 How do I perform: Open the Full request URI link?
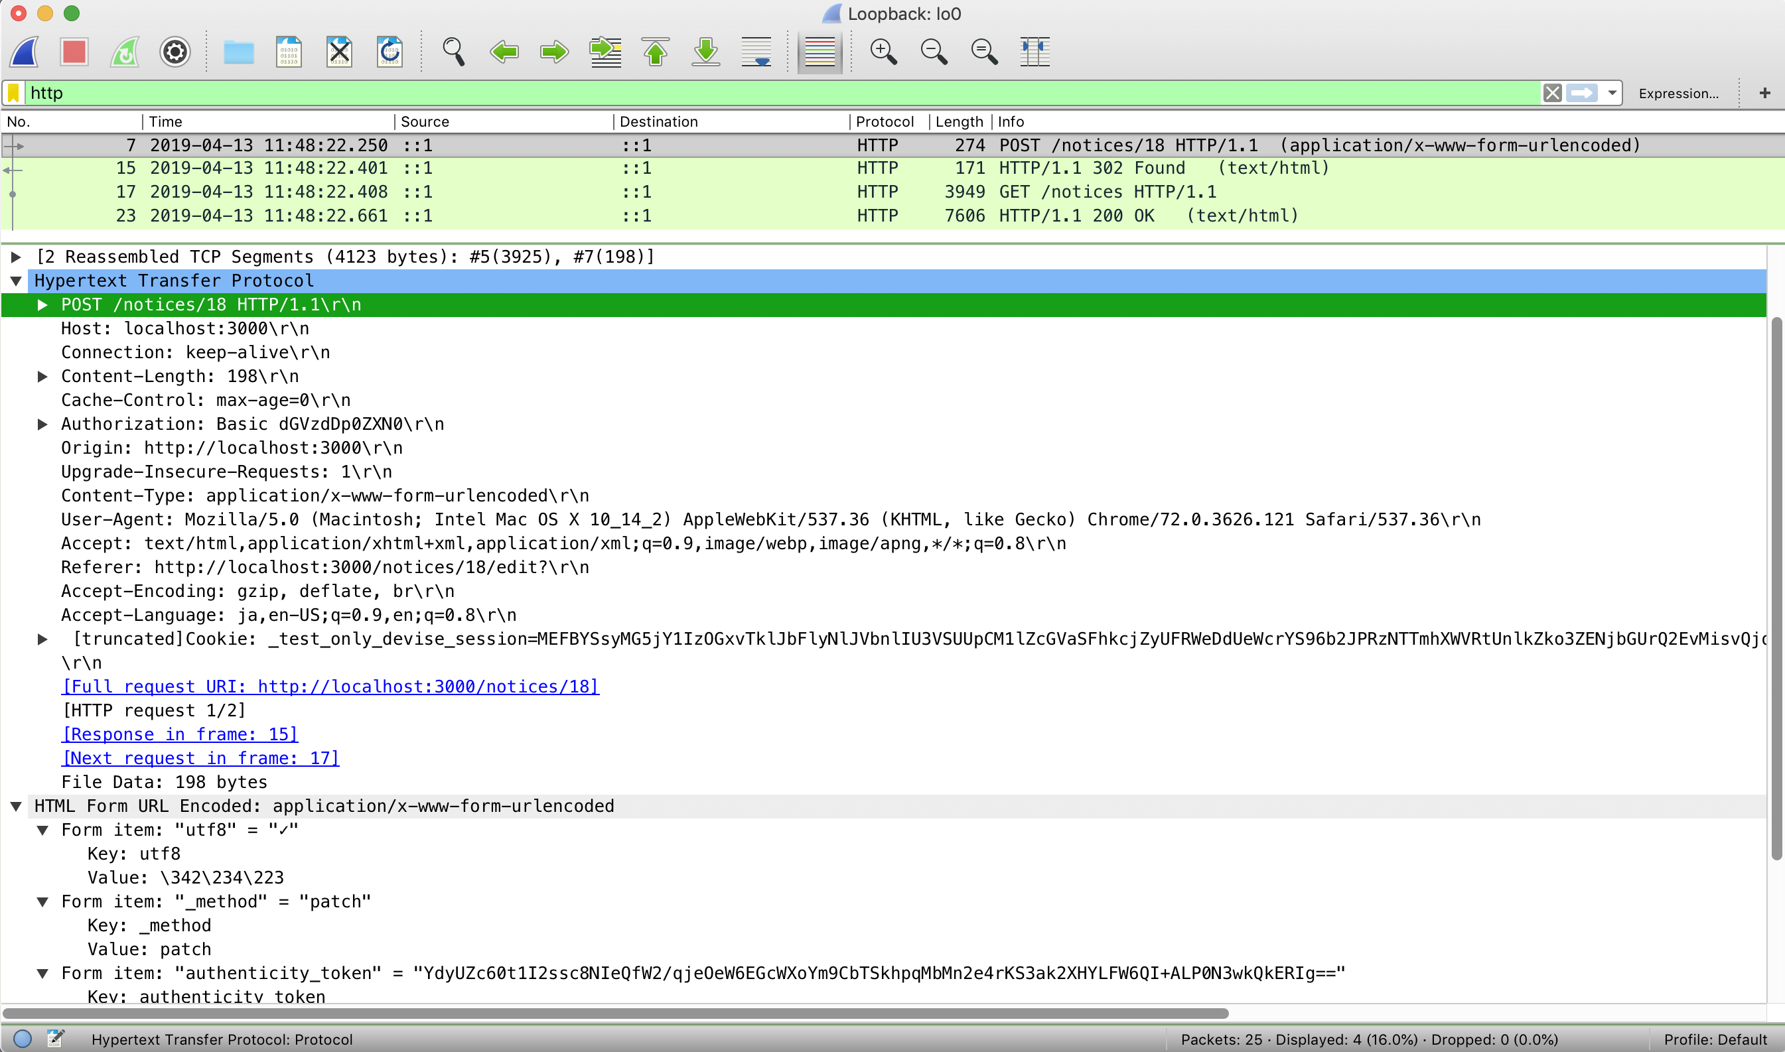point(330,687)
